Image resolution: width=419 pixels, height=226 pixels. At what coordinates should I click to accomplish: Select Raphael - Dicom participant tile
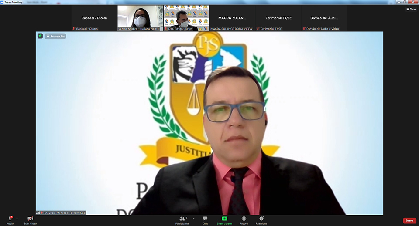pyautogui.click(x=94, y=18)
